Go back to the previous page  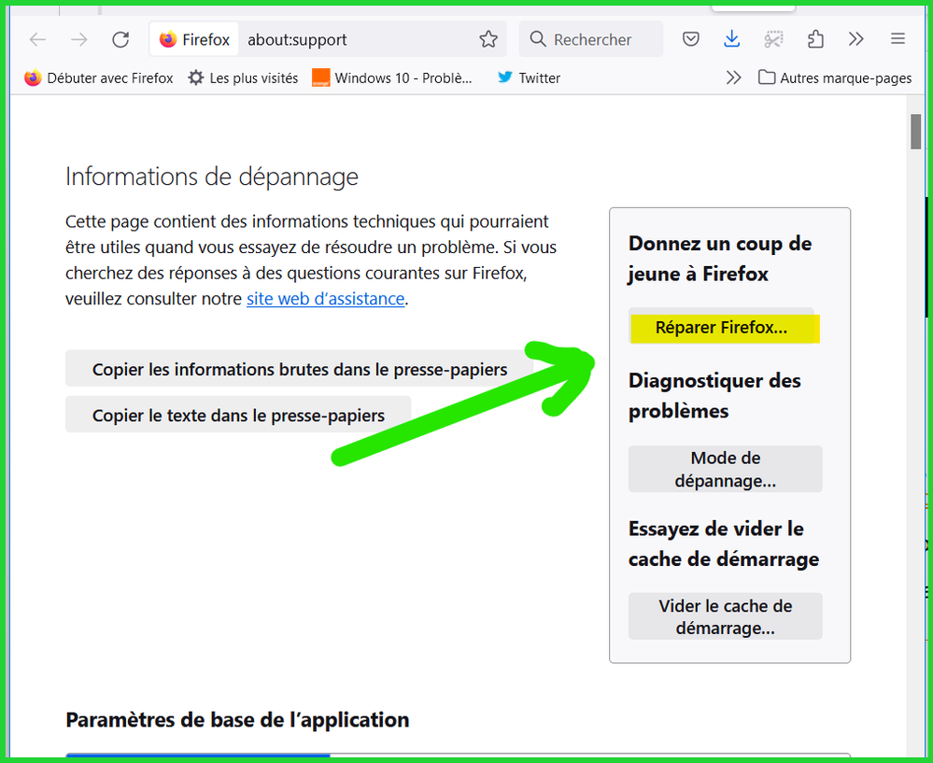[37, 40]
